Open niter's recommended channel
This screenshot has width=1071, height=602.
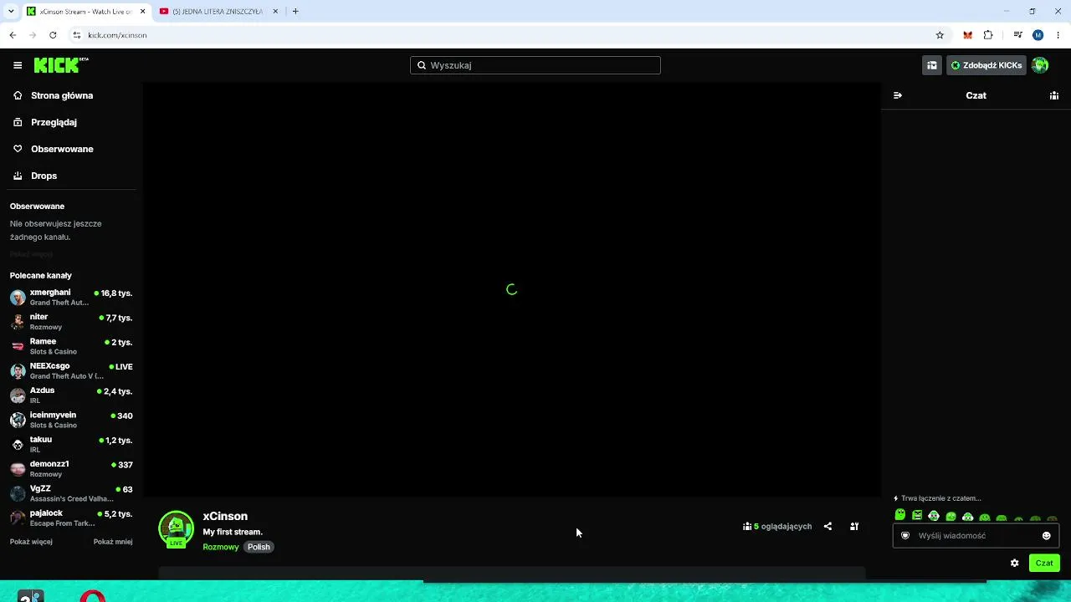pos(71,322)
